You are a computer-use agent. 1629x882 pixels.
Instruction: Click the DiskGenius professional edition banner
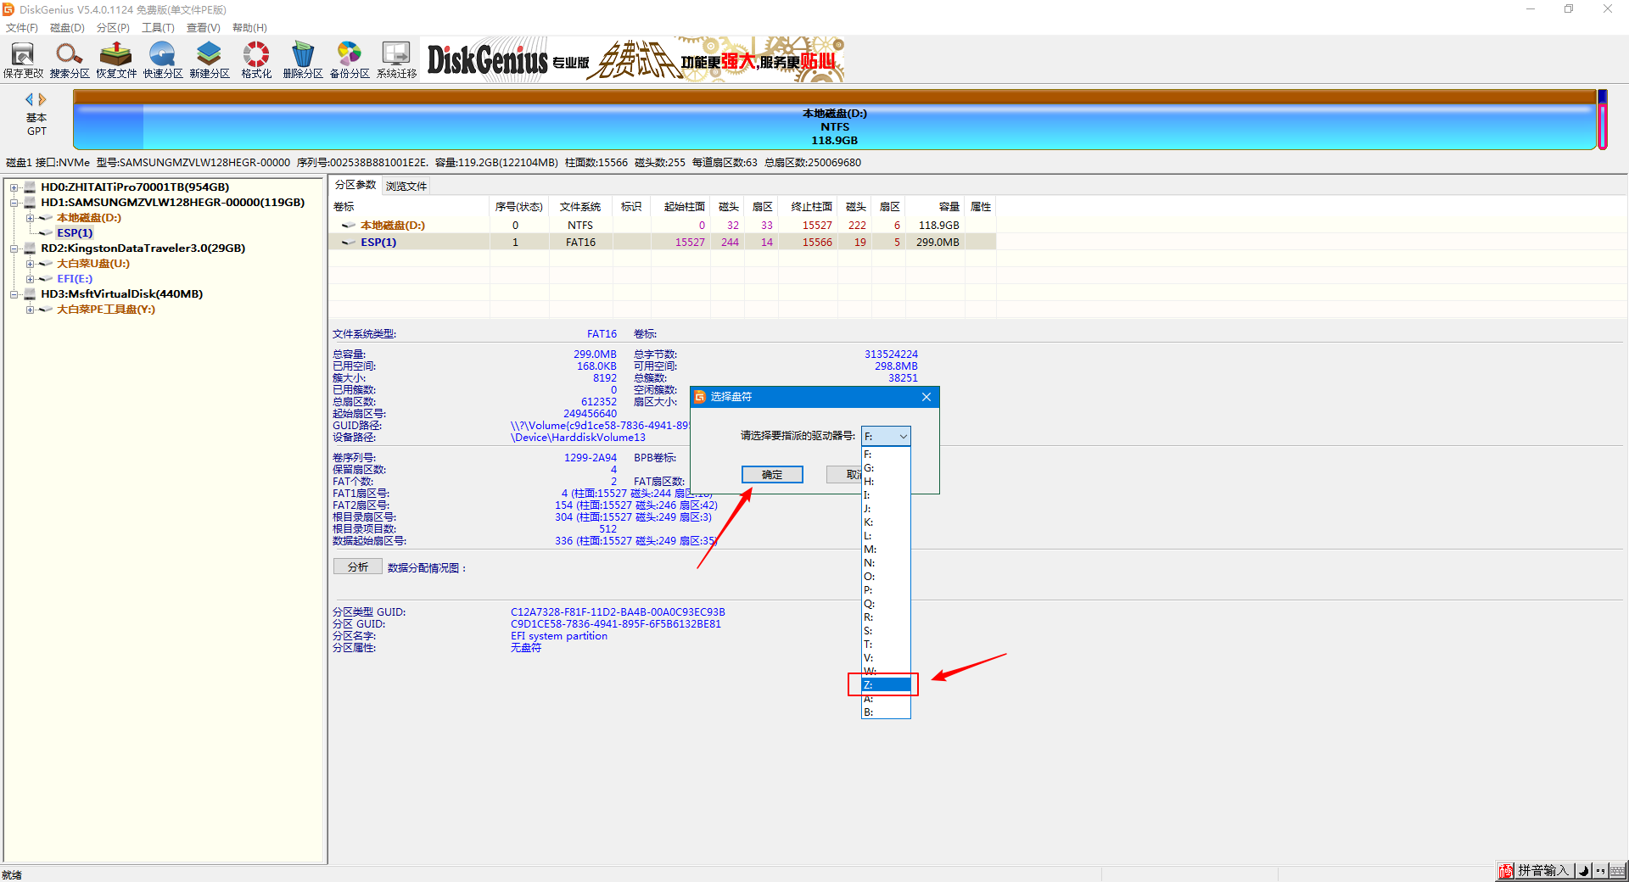634,59
